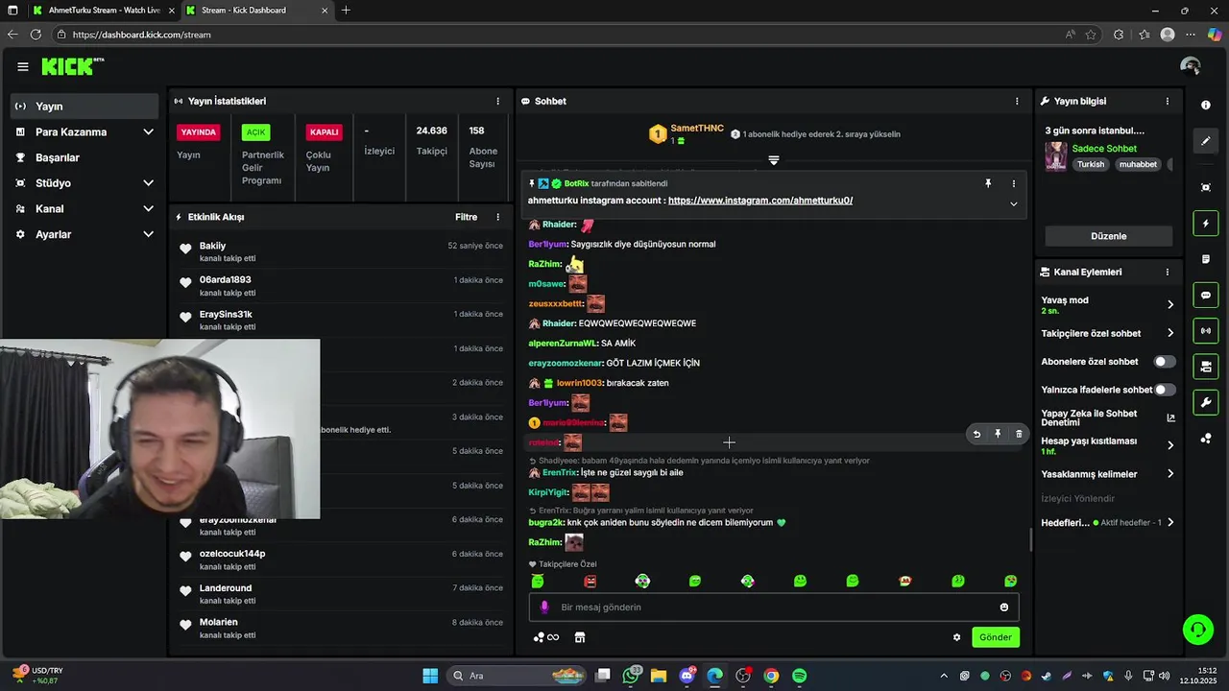The image size is (1229, 691).
Task: Expand the pinned message chevron
Action: [x=1013, y=203]
